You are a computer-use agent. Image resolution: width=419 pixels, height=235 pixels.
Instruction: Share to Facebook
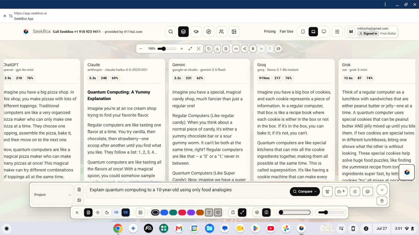click(x=270, y=49)
